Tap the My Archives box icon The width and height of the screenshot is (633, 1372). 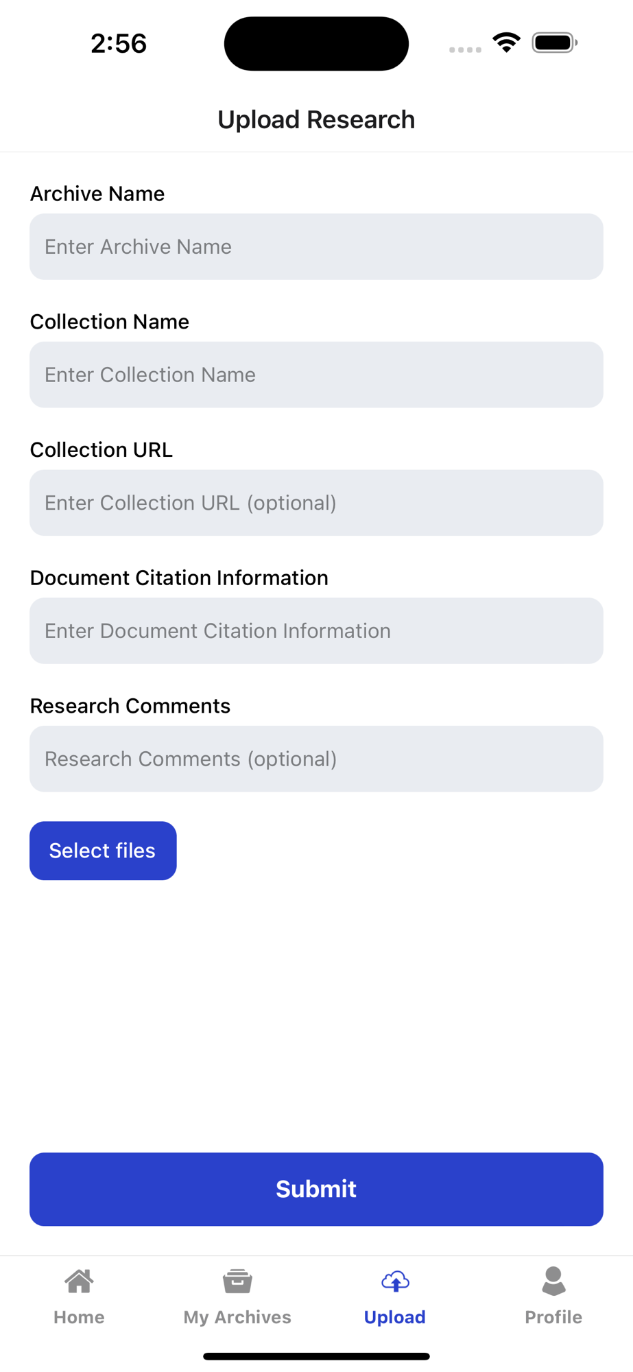237,1281
